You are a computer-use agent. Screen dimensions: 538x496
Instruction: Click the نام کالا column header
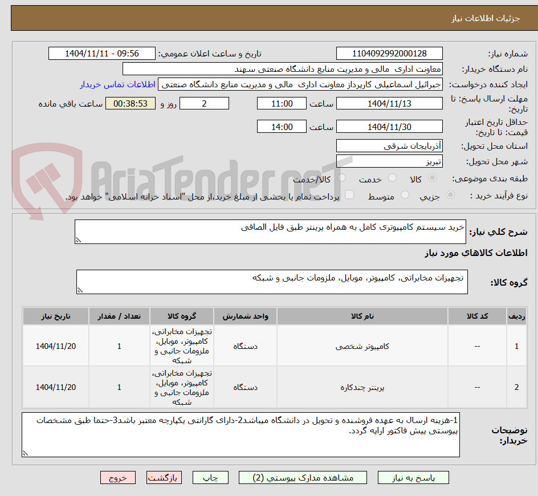click(x=362, y=316)
